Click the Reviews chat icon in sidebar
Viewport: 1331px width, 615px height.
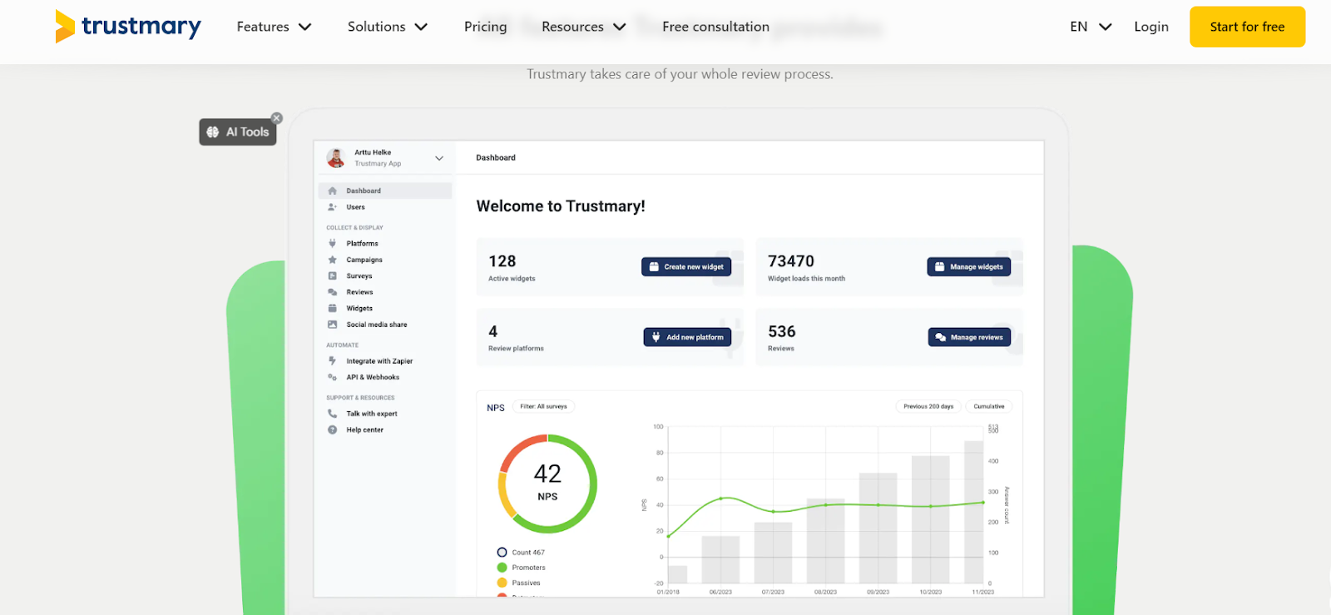tap(333, 292)
